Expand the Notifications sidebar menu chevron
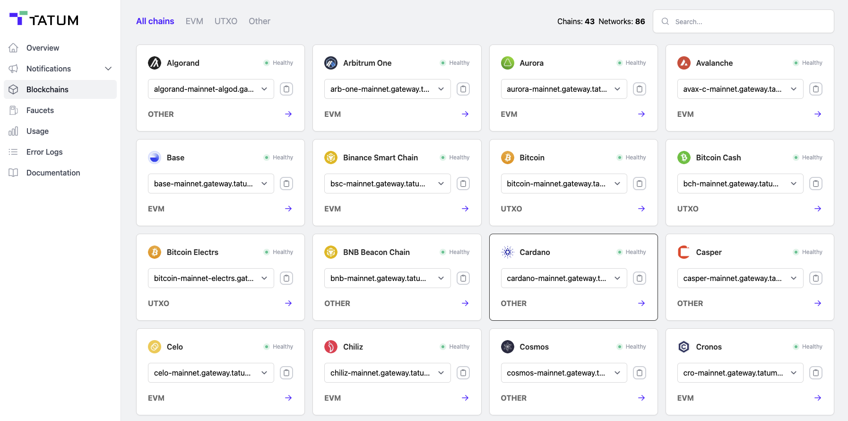This screenshot has height=421, width=848. pyautogui.click(x=108, y=69)
